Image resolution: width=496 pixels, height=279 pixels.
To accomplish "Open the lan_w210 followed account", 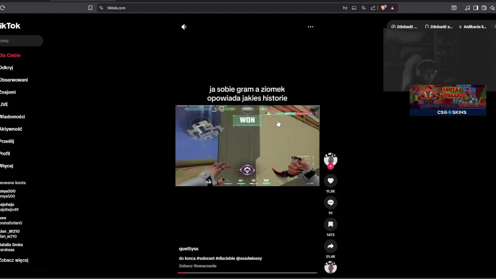I will point(10,234).
